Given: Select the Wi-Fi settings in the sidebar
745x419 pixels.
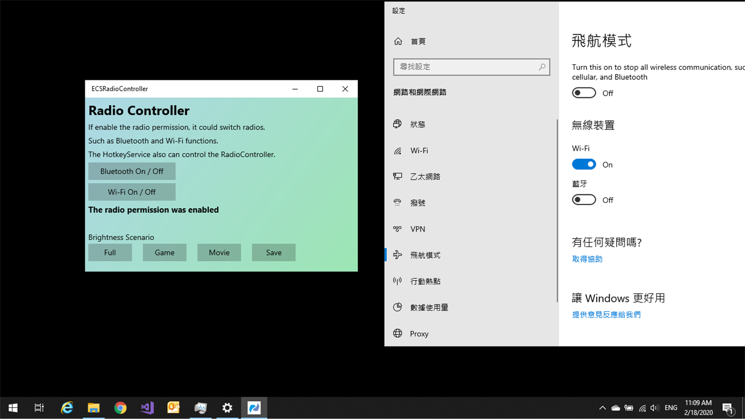Looking at the screenshot, I should click(x=419, y=150).
